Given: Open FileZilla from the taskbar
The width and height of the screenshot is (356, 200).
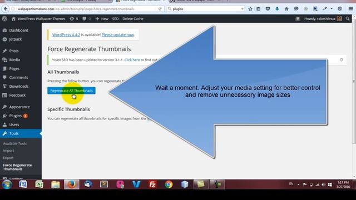Looking at the screenshot, I should [152, 184].
